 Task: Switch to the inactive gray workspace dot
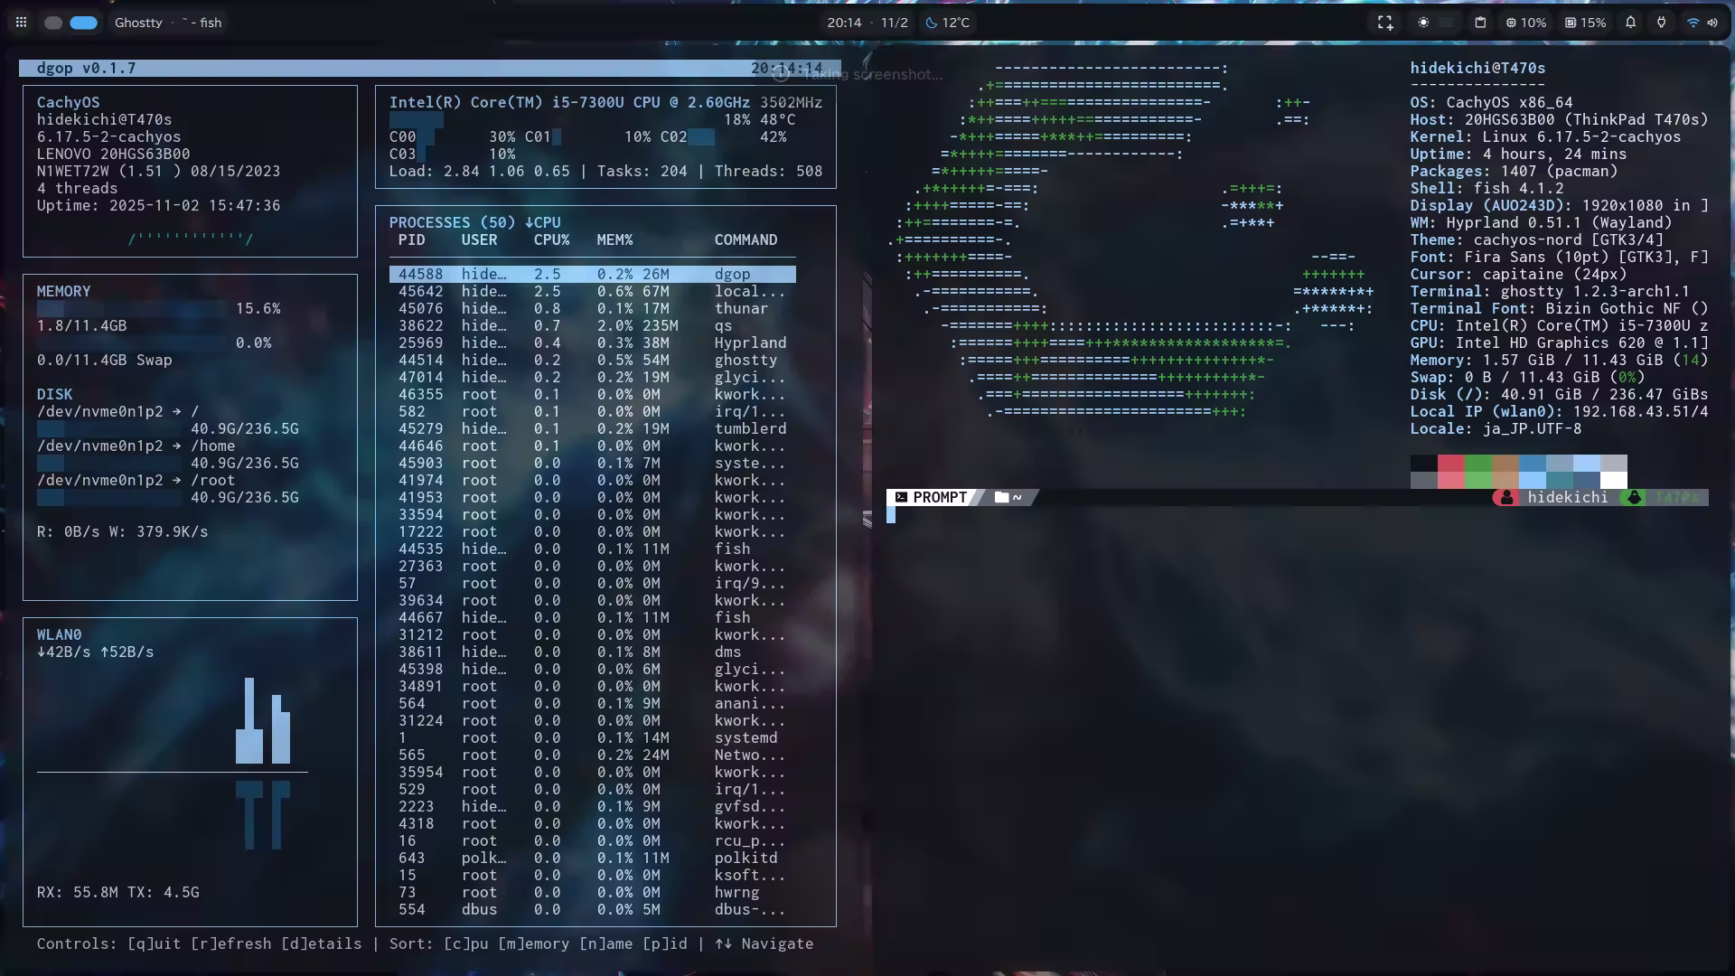click(x=53, y=23)
